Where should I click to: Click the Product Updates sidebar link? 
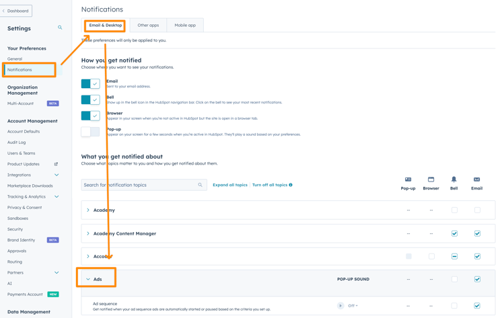tap(24, 164)
